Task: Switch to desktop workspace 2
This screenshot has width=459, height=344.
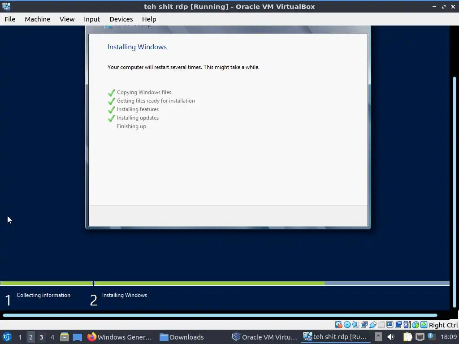Action: coord(31,337)
